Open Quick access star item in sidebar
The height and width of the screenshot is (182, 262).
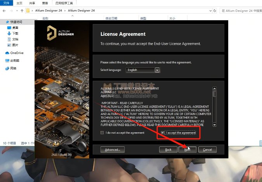pyautogui.click(x=7, y=22)
